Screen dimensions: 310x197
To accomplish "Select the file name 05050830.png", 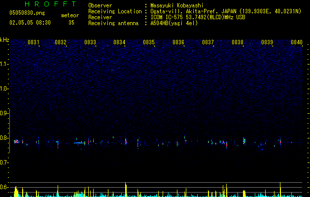I will [x=27, y=13].
